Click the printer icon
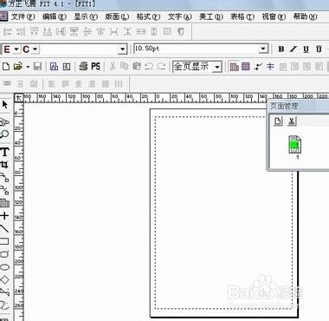This screenshot has width=329, height=321. point(83,67)
